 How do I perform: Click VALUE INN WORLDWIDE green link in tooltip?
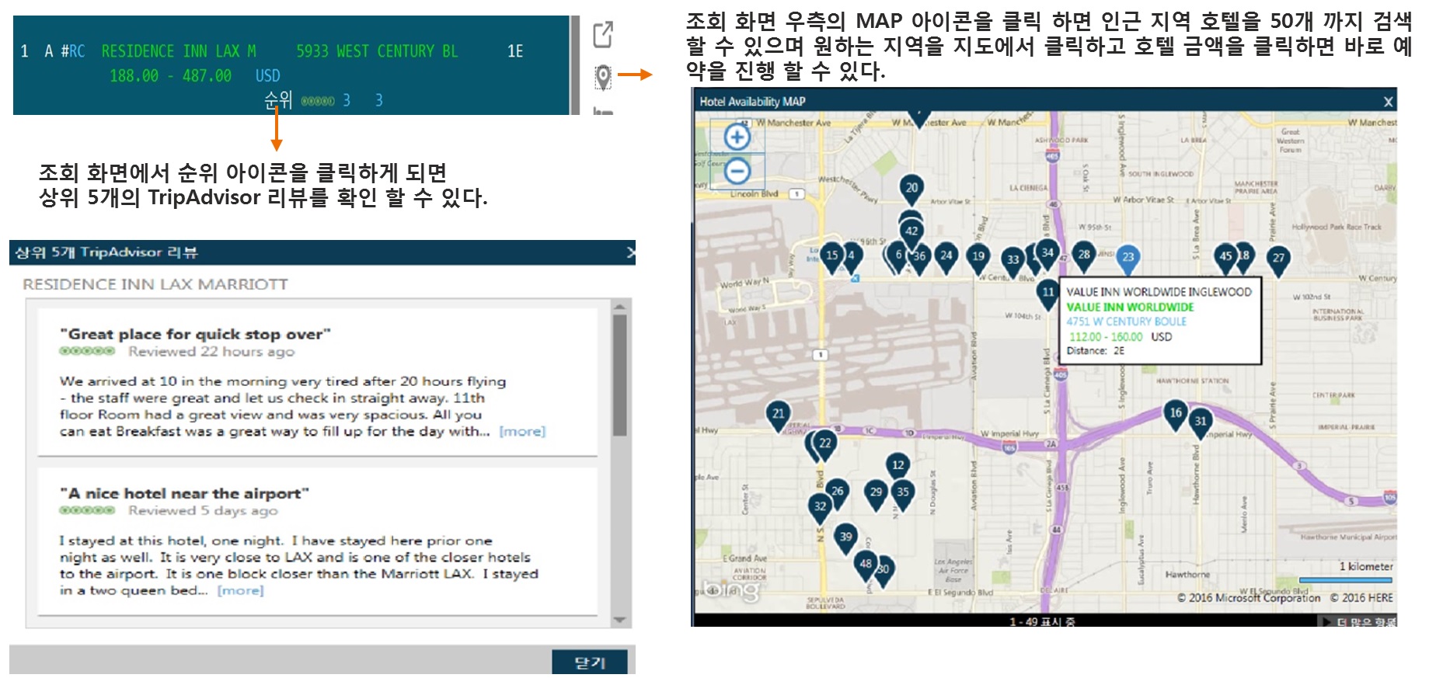[1130, 308]
